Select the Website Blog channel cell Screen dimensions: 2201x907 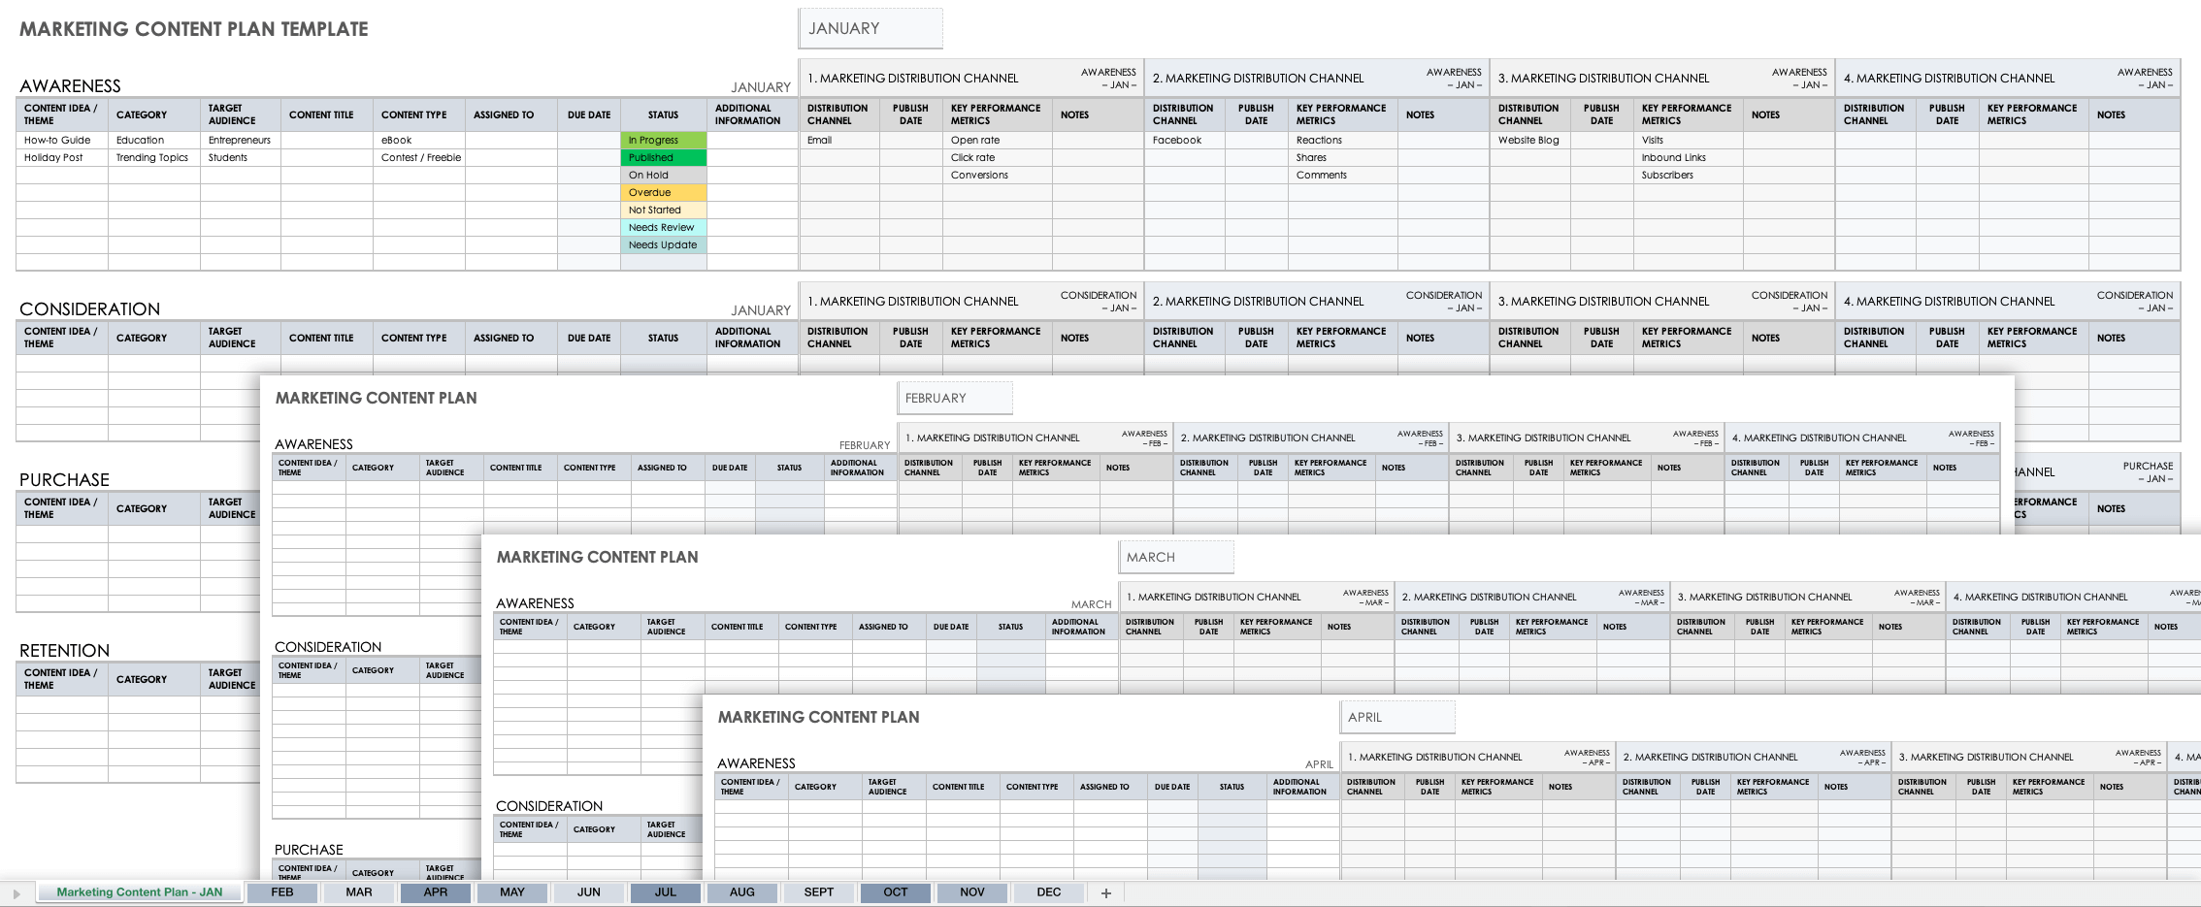(1530, 141)
